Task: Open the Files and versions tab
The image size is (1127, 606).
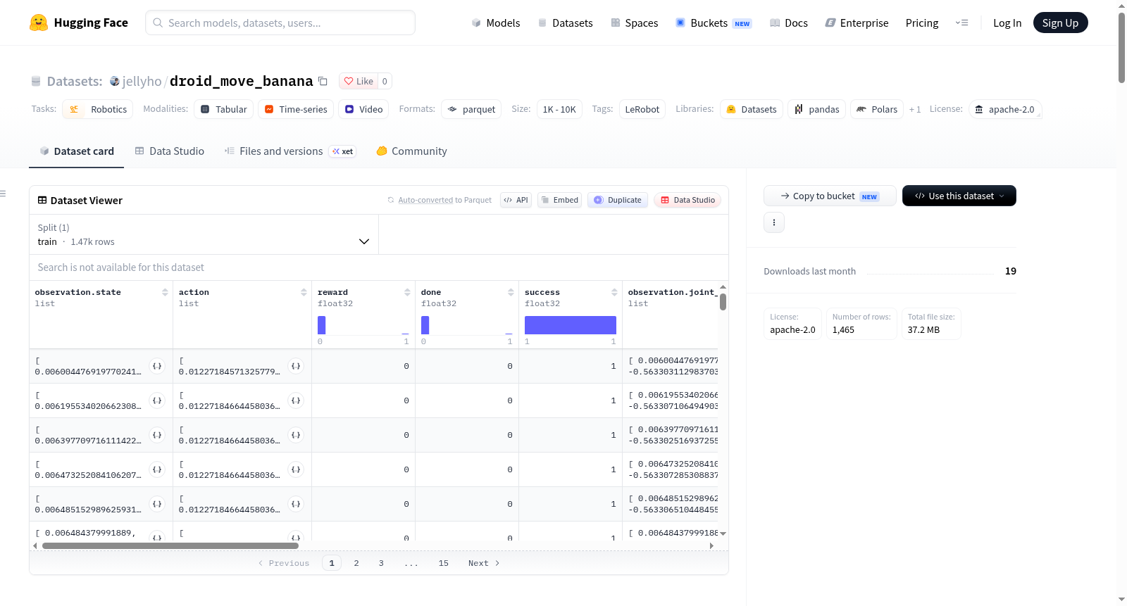Action: point(290,151)
